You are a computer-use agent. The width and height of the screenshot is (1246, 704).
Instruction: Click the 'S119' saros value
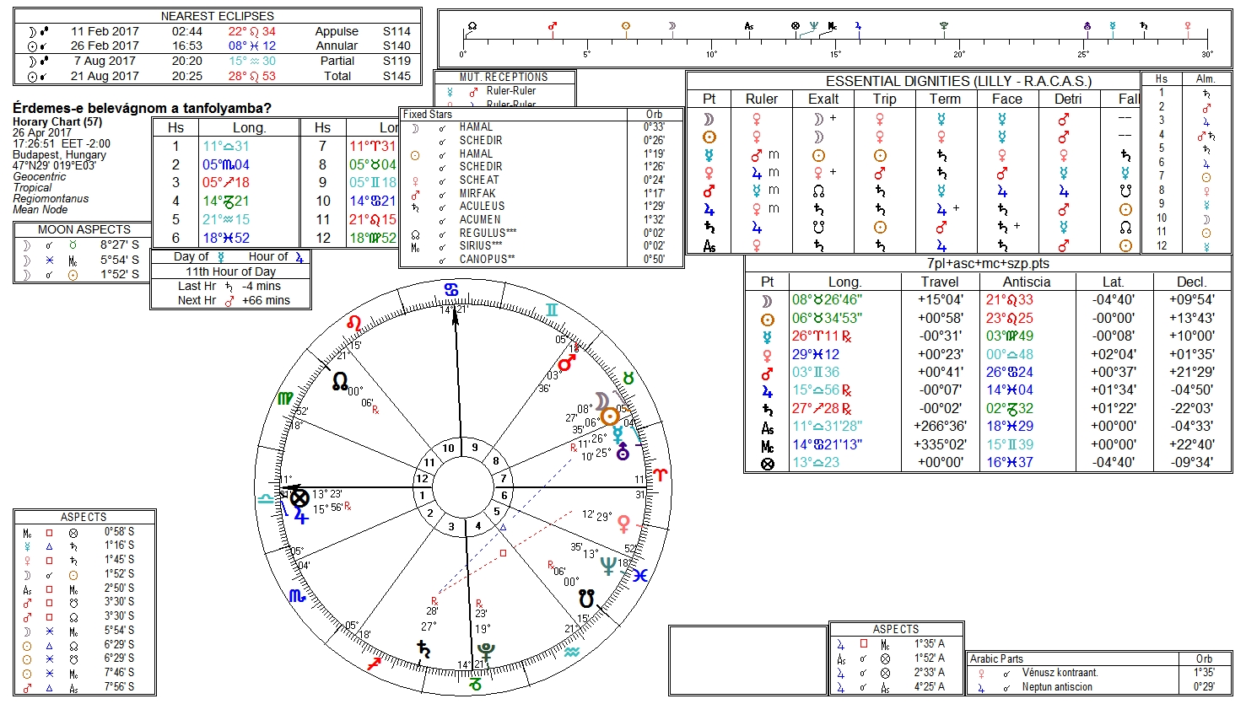pyautogui.click(x=396, y=61)
